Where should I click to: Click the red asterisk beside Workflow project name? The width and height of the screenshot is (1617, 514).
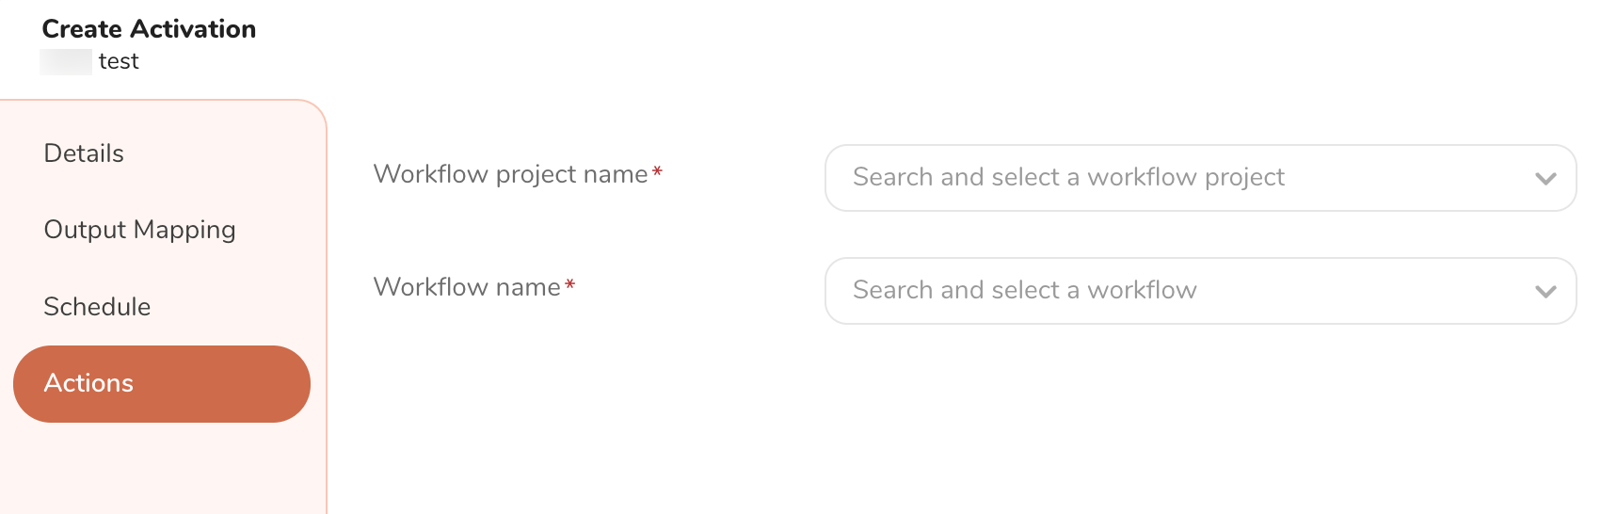click(657, 171)
